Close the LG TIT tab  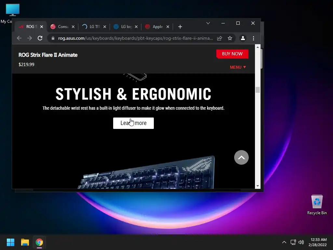(105, 27)
